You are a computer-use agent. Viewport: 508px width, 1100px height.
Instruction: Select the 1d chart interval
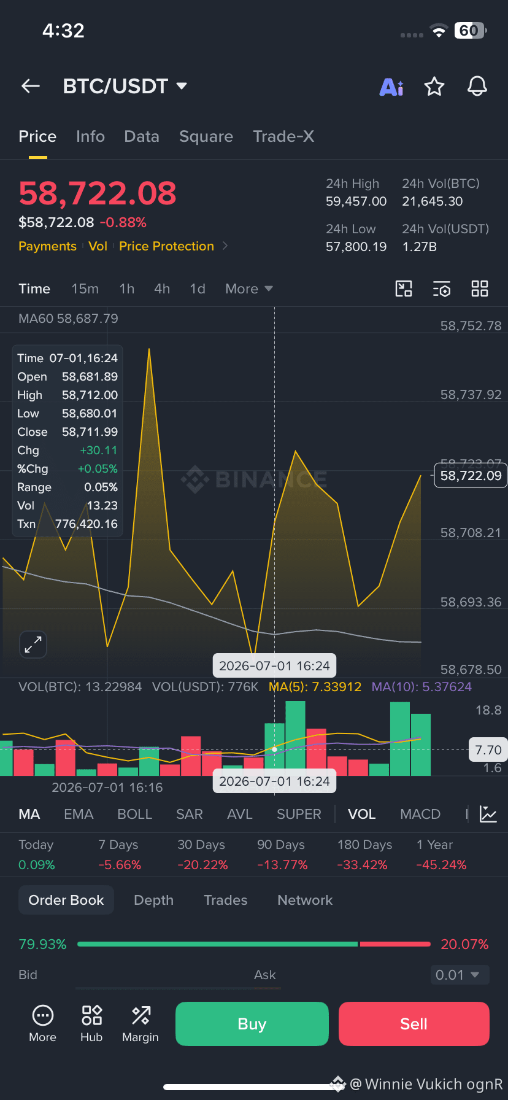(x=198, y=289)
